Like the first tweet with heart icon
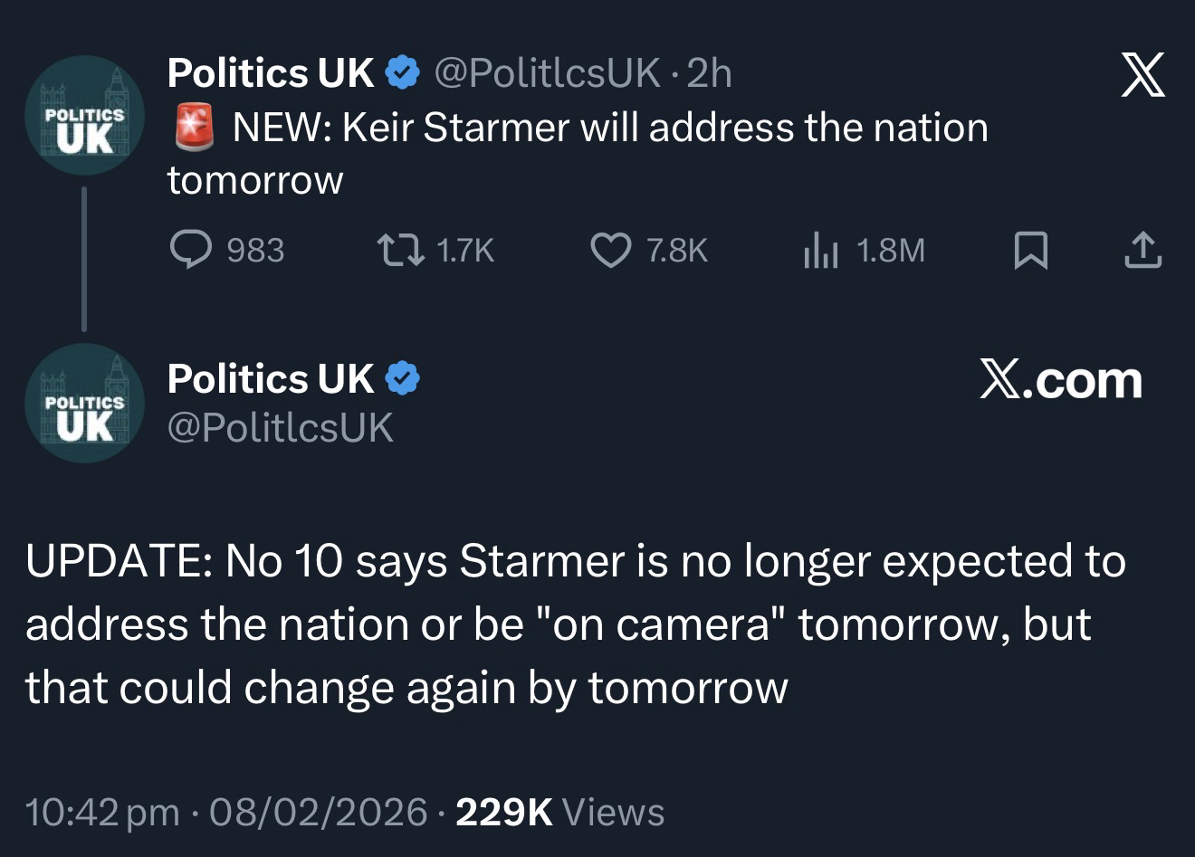Viewport: 1195px width, 857px height. [x=611, y=250]
